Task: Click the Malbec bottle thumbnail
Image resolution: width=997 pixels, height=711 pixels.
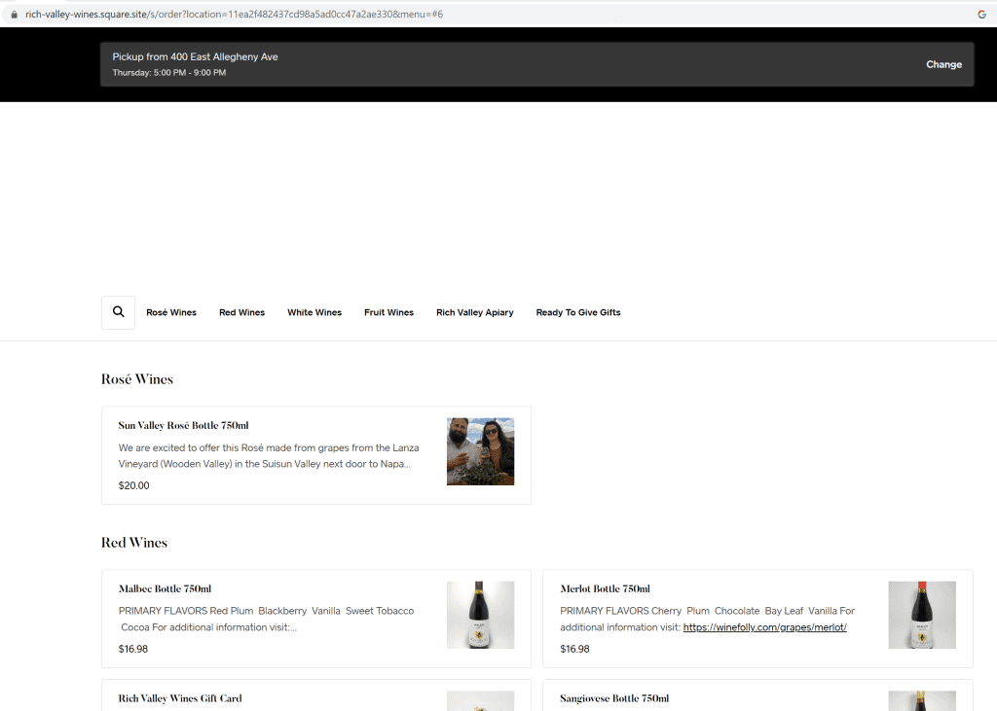Action: click(x=480, y=615)
